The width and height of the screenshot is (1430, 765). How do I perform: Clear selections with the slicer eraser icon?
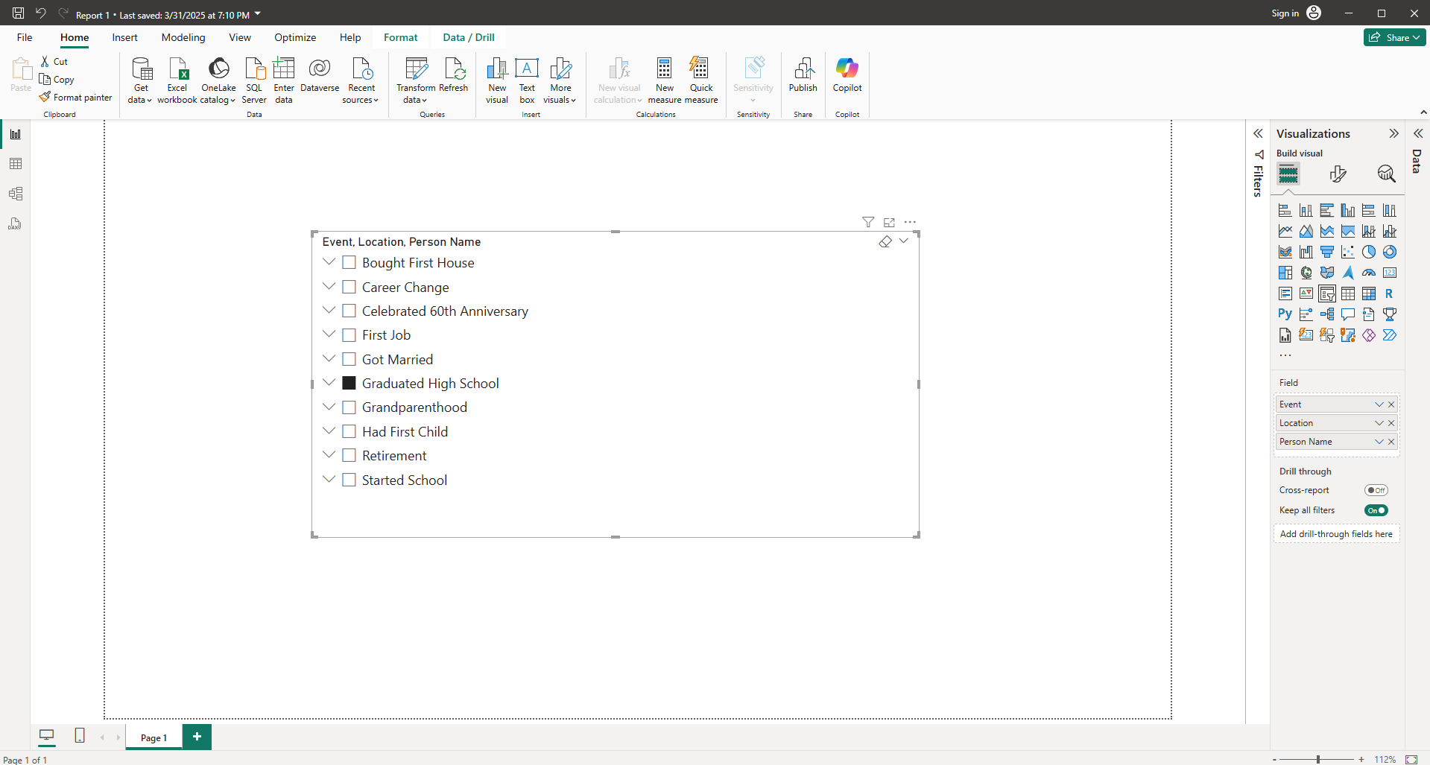pyautogui.click(x=885, y=241)
